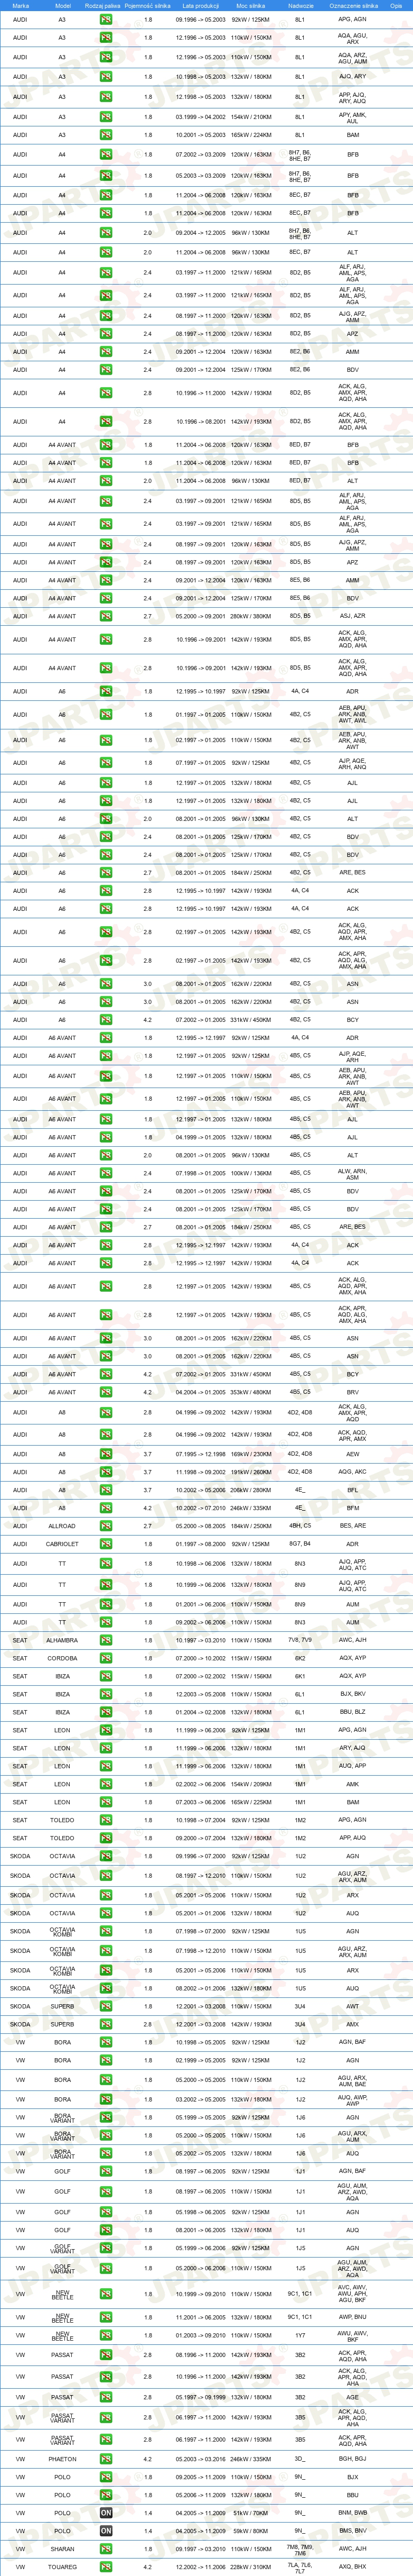Click the Model column header
The height and width of the screenshot is (2576, 413).
click(x=62, y=5)
